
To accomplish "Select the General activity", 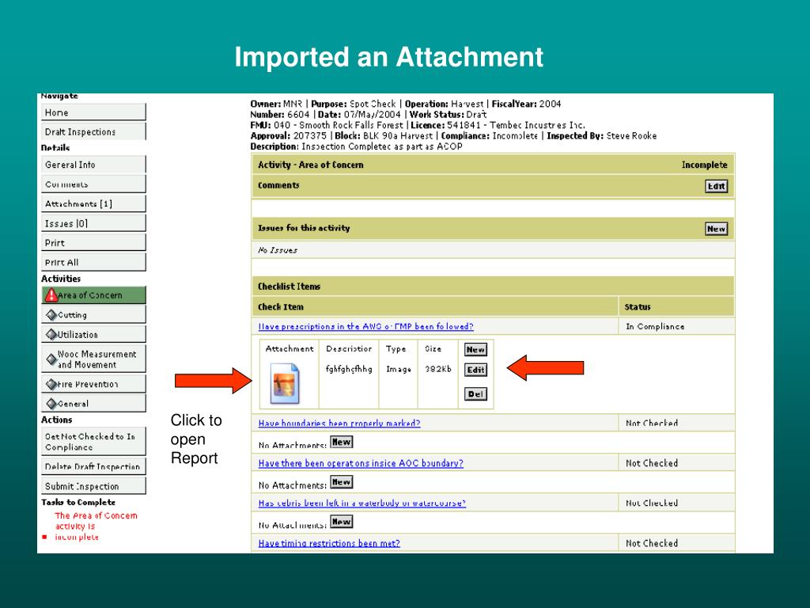I will point(93,403).
